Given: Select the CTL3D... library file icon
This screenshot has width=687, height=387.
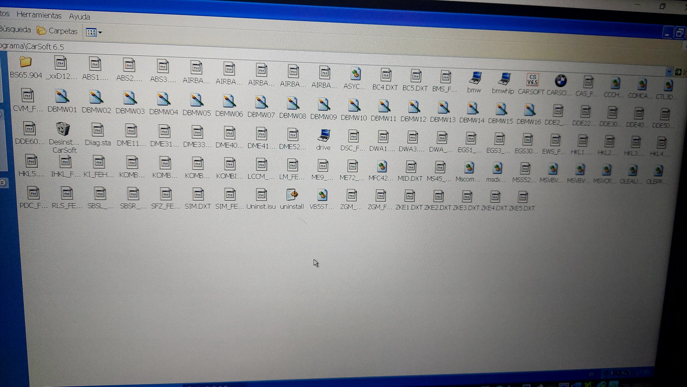Looking at the screenshot, I should click(x=668, y=85).
